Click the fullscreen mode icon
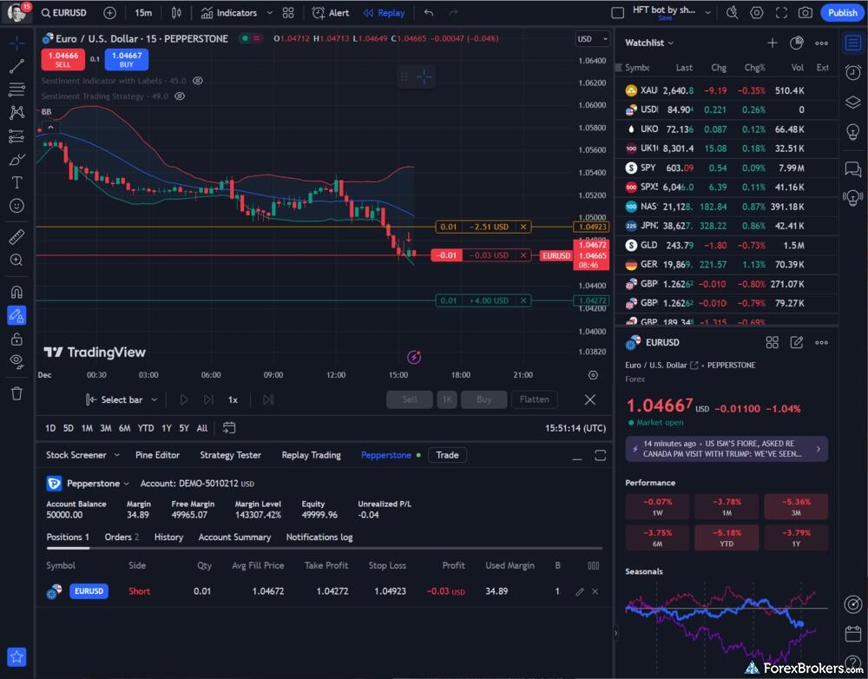 pyautogui.click(x=781, y=13)
